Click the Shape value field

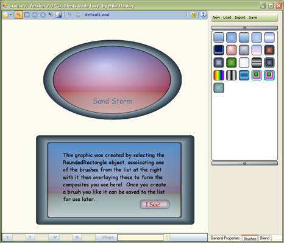pyautogui.click(x=140, y=238)
